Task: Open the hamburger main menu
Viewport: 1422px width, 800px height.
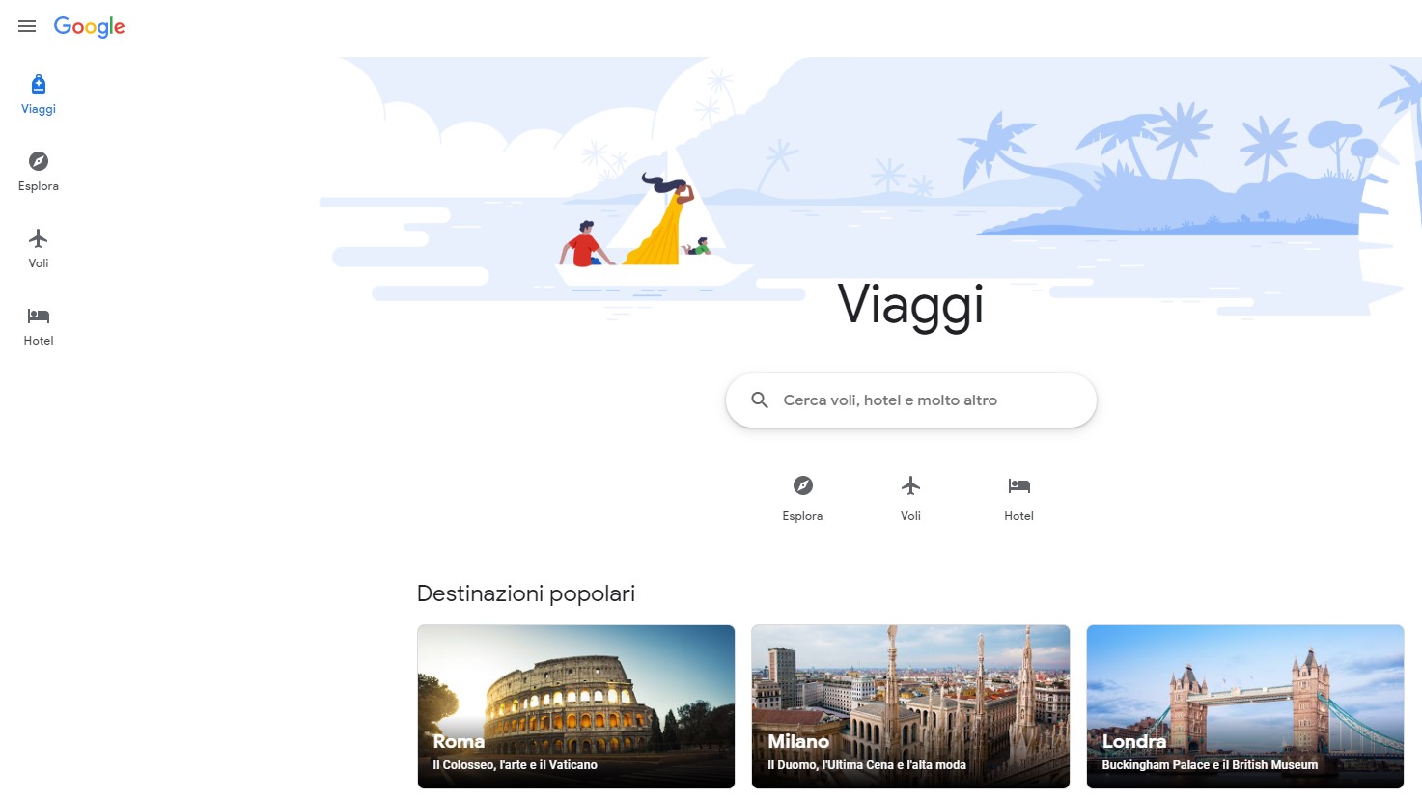Action: [x=27, y=26]
